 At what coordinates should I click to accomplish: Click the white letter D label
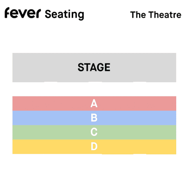94,146
